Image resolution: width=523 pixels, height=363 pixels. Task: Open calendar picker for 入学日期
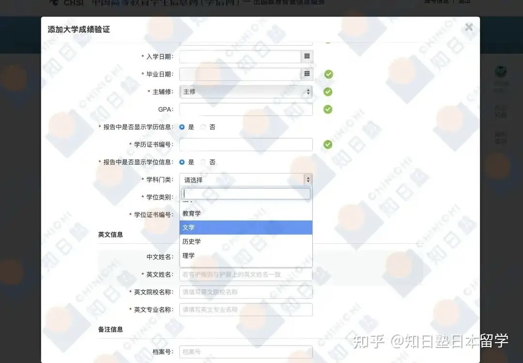(x=307, y=57)
